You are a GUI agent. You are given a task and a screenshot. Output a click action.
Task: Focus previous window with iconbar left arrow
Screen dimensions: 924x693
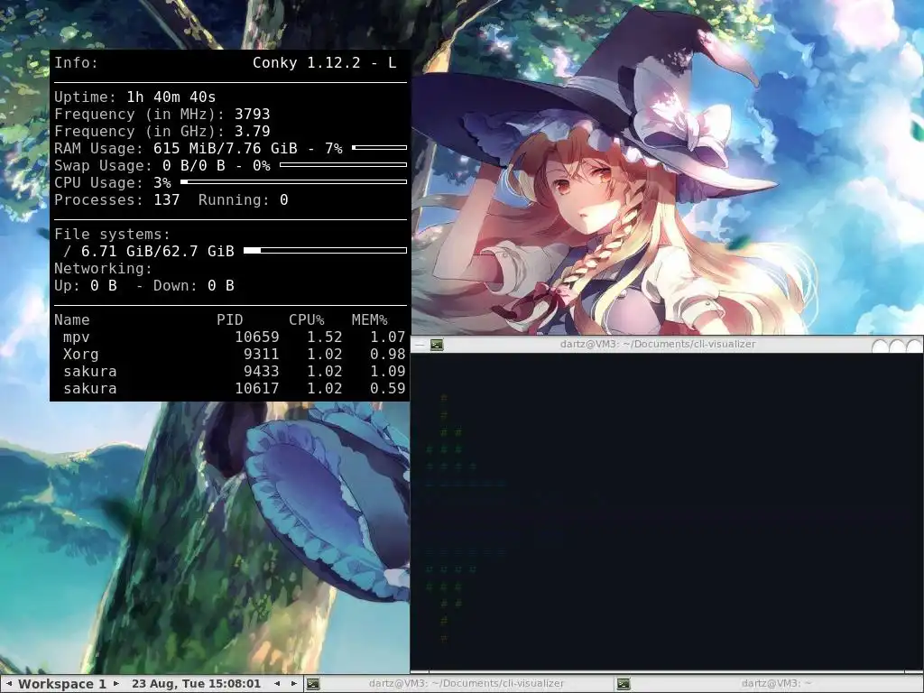[277, 684]
